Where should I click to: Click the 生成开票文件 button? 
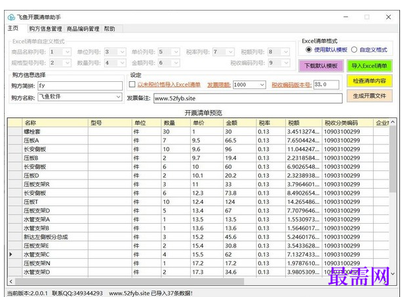pyautogui.click(x=369, y=96)
